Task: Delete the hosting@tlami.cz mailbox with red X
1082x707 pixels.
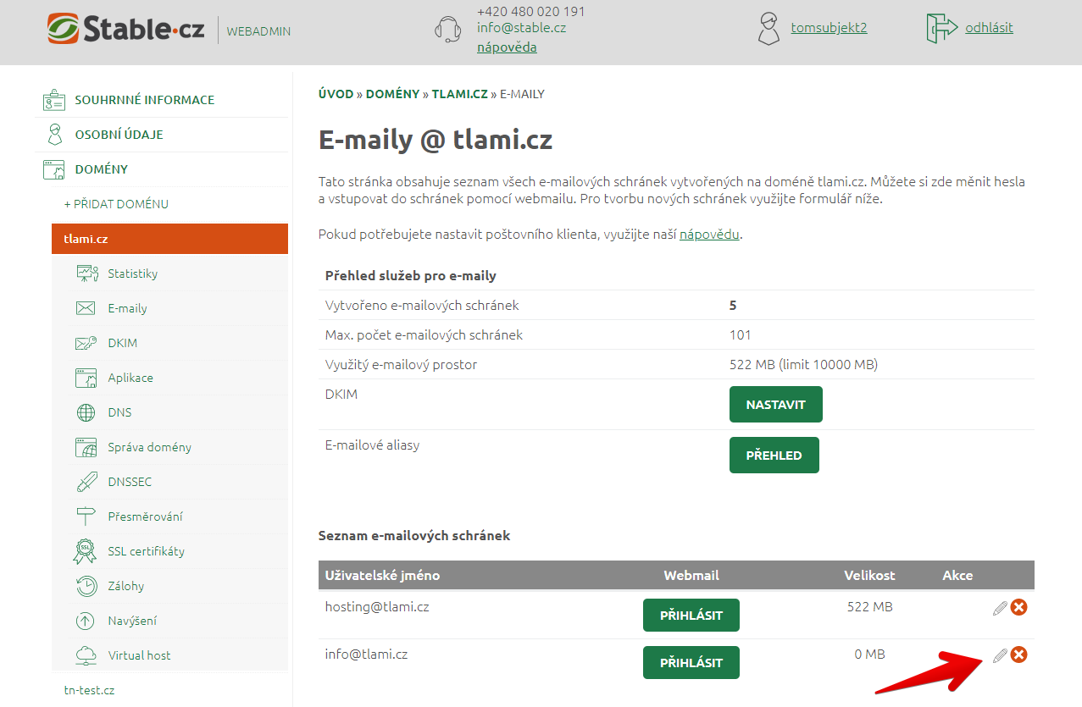Action: 1019,607
